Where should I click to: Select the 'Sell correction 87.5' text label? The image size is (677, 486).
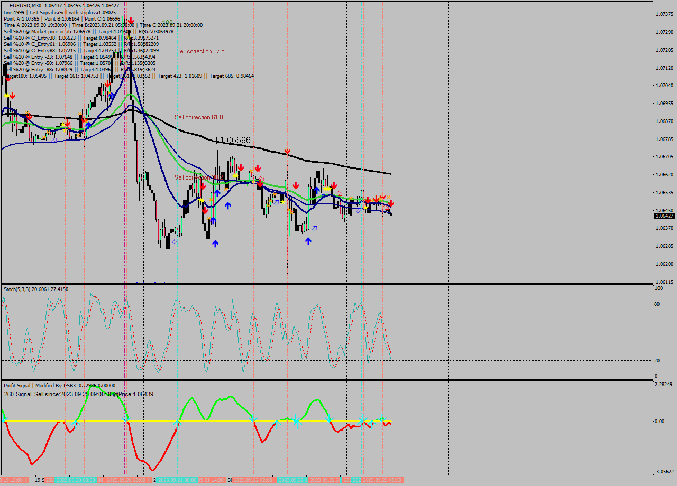(x=200, y=51)
